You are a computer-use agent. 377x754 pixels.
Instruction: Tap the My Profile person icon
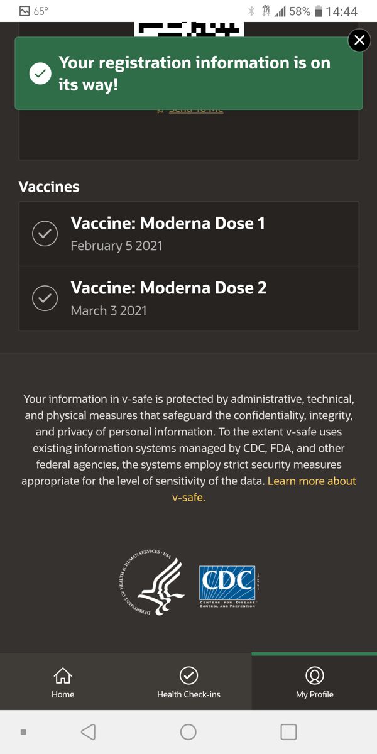pos(314,675)
